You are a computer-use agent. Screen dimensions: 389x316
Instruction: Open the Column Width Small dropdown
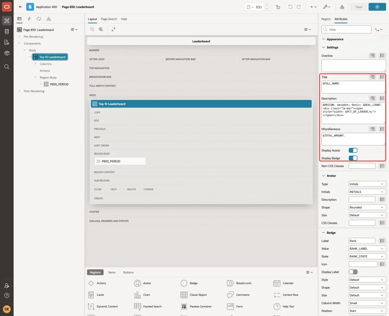click(367, 303)
